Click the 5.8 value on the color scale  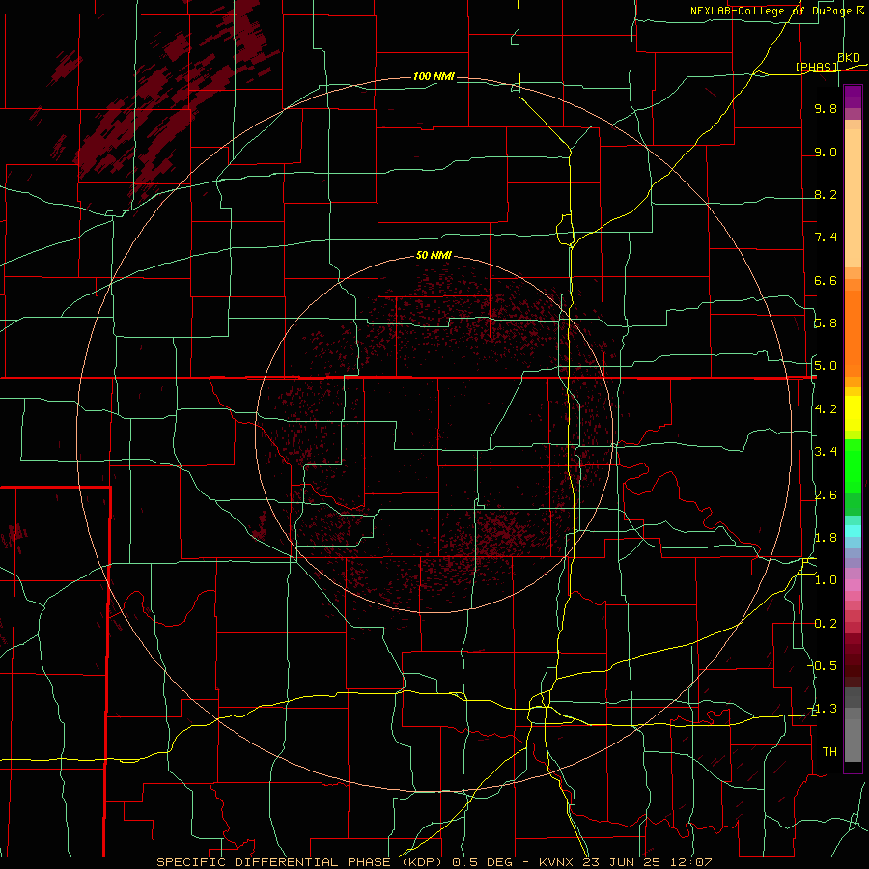(x=826, y=323)
